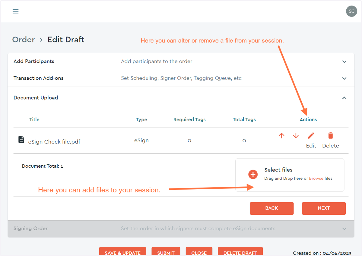
Task: Delete eSign Check file.pdf with the trash icon
Action: tap(331, 135)
